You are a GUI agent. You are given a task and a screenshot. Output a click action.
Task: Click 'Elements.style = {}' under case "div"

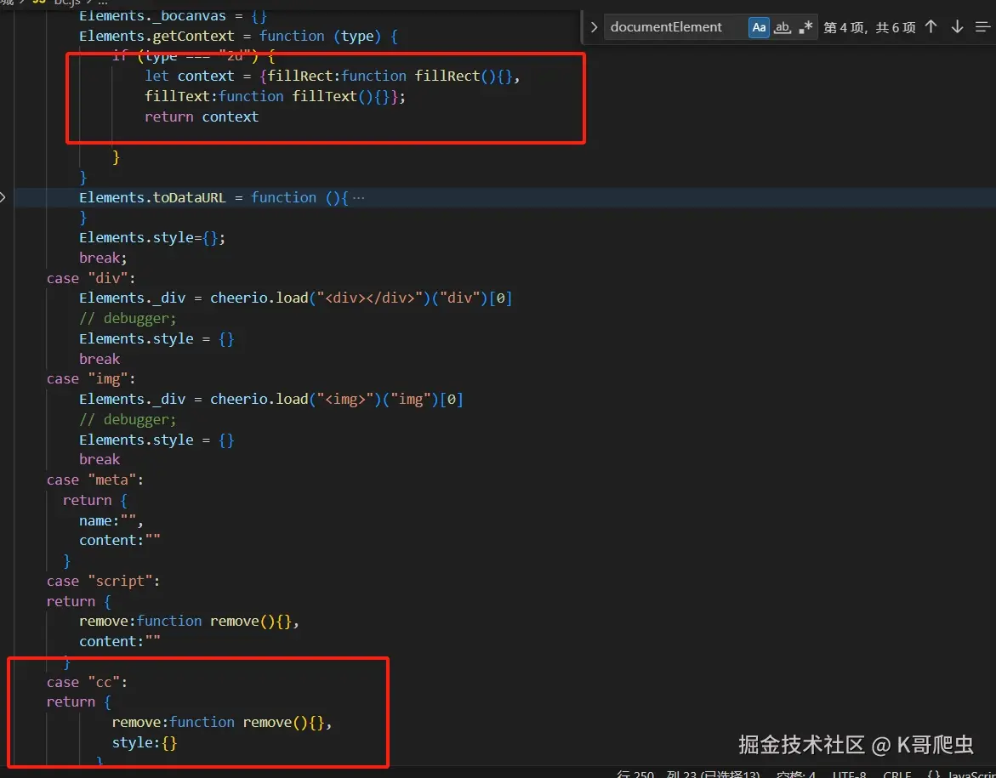(x=157, y=338)
